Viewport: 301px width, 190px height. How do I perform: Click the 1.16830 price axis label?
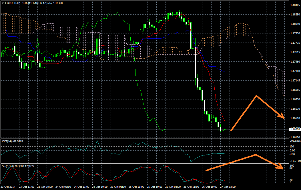[x=294, y=99]
